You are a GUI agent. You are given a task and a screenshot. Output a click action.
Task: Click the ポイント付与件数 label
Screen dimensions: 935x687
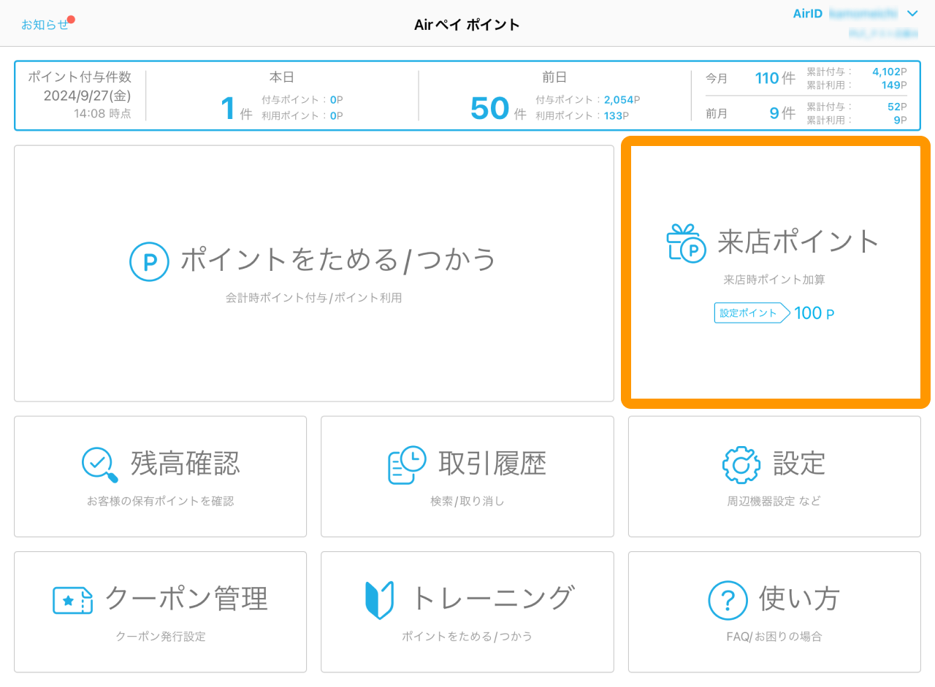(x=80, y=77)
